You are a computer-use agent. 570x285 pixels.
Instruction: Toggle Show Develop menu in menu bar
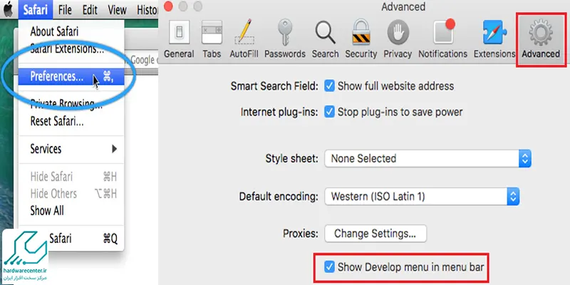[329, 267]
